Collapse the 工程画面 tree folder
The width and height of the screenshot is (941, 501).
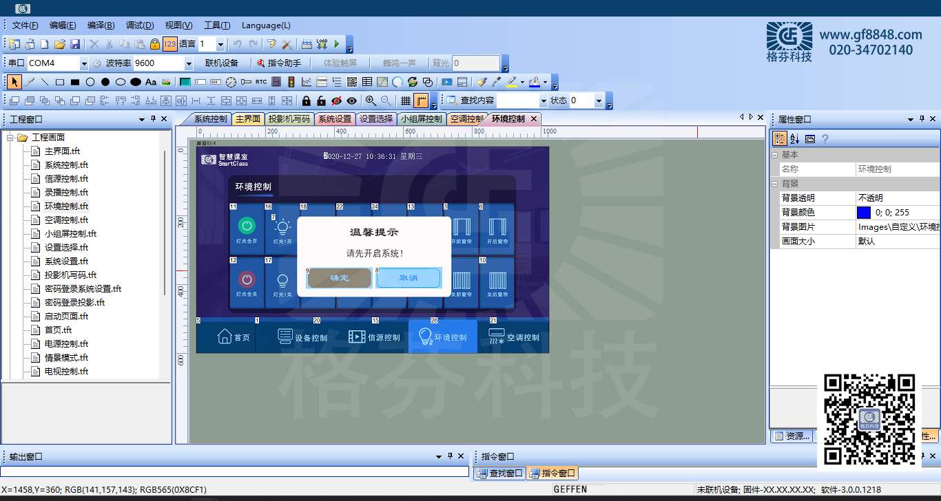[x=11, y=138]
